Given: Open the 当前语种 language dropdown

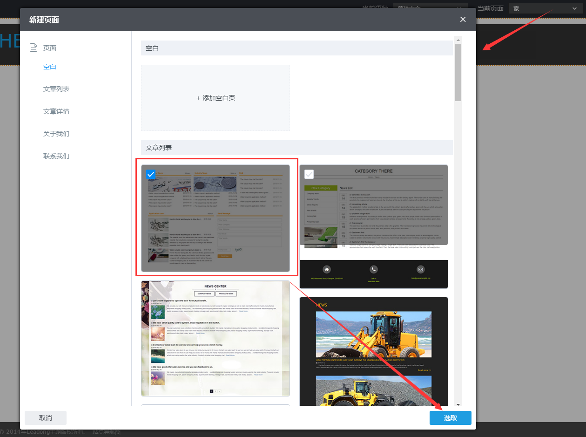Looking at the screenshot, I should click(x=430, y=8).
